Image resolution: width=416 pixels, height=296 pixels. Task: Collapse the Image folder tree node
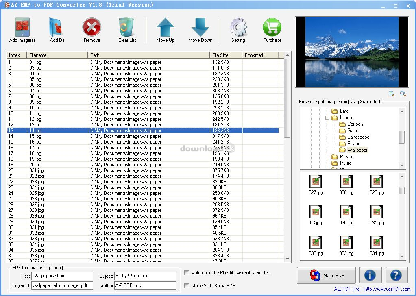tap(327, 118)
